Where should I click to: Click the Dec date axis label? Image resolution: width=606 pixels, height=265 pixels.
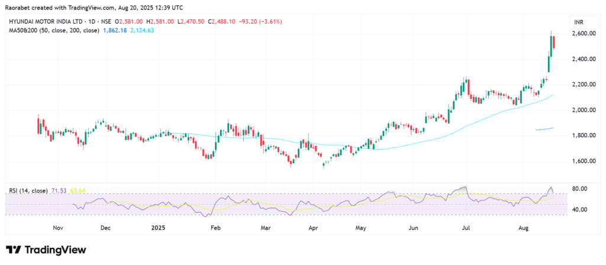[106, 228]
